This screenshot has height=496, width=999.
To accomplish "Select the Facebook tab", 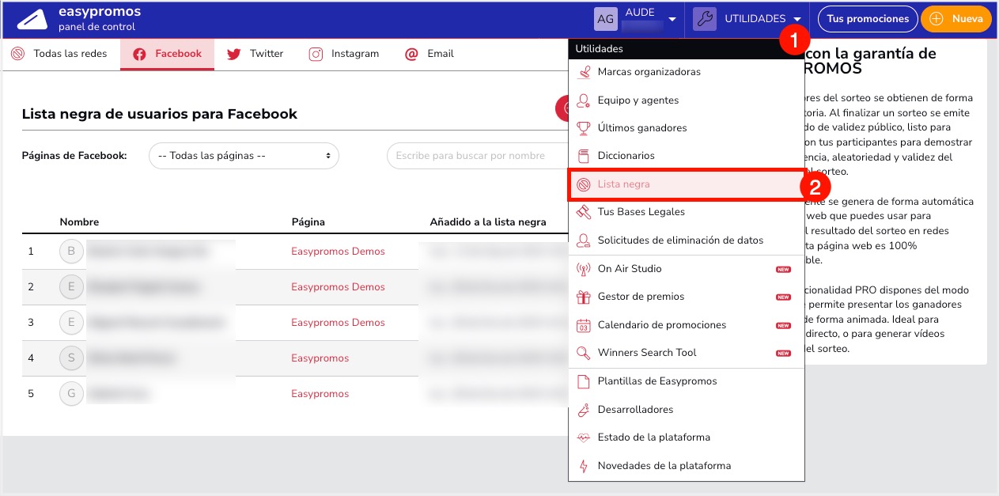I will [168, 55].
